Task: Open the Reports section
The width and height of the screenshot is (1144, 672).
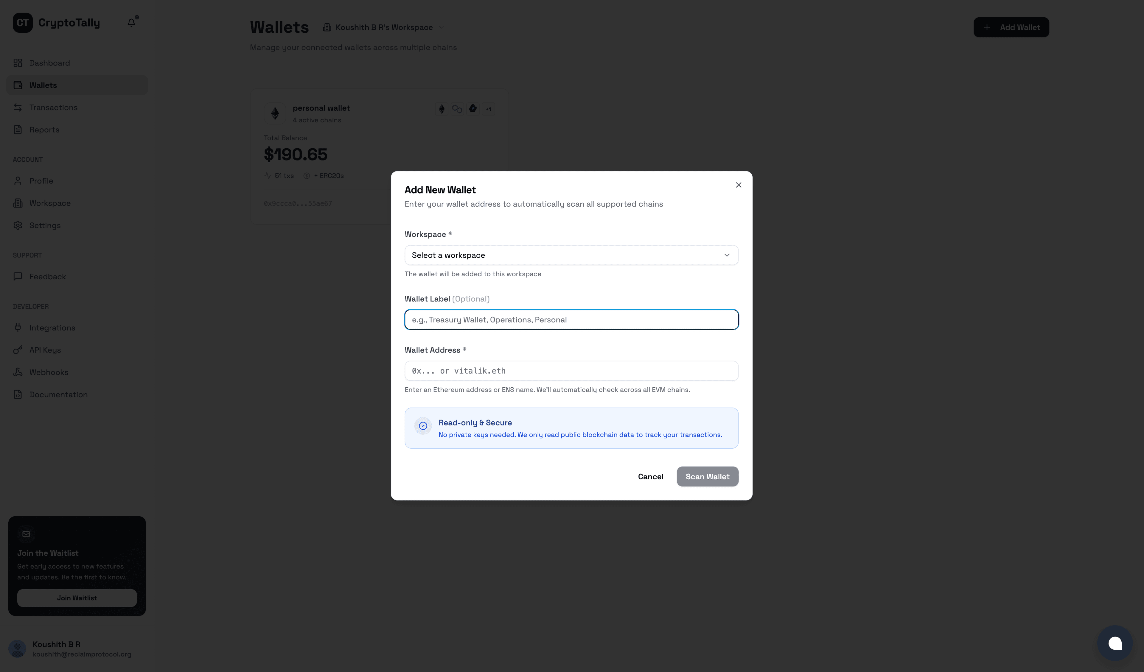Action: click(x=43, y=129)
